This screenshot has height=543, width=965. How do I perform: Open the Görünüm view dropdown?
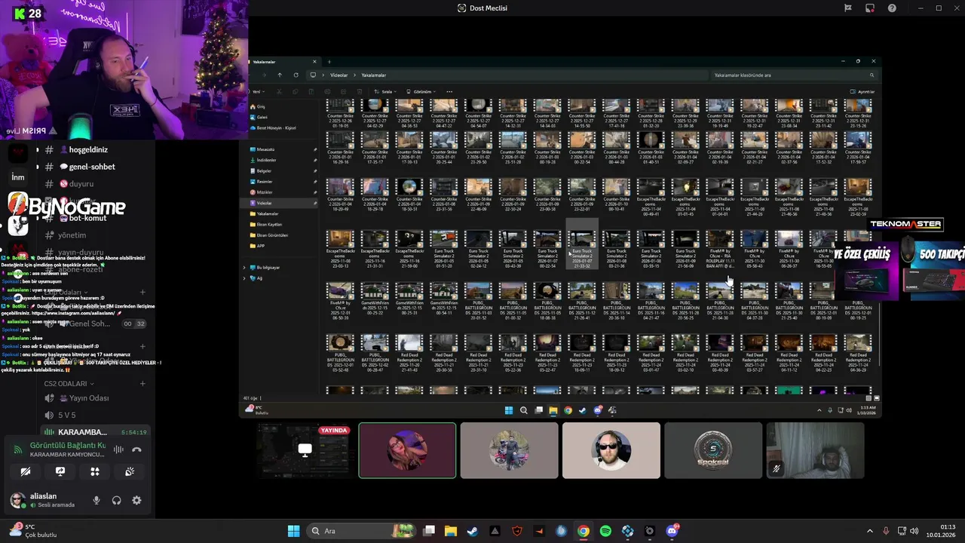(422, 92)
